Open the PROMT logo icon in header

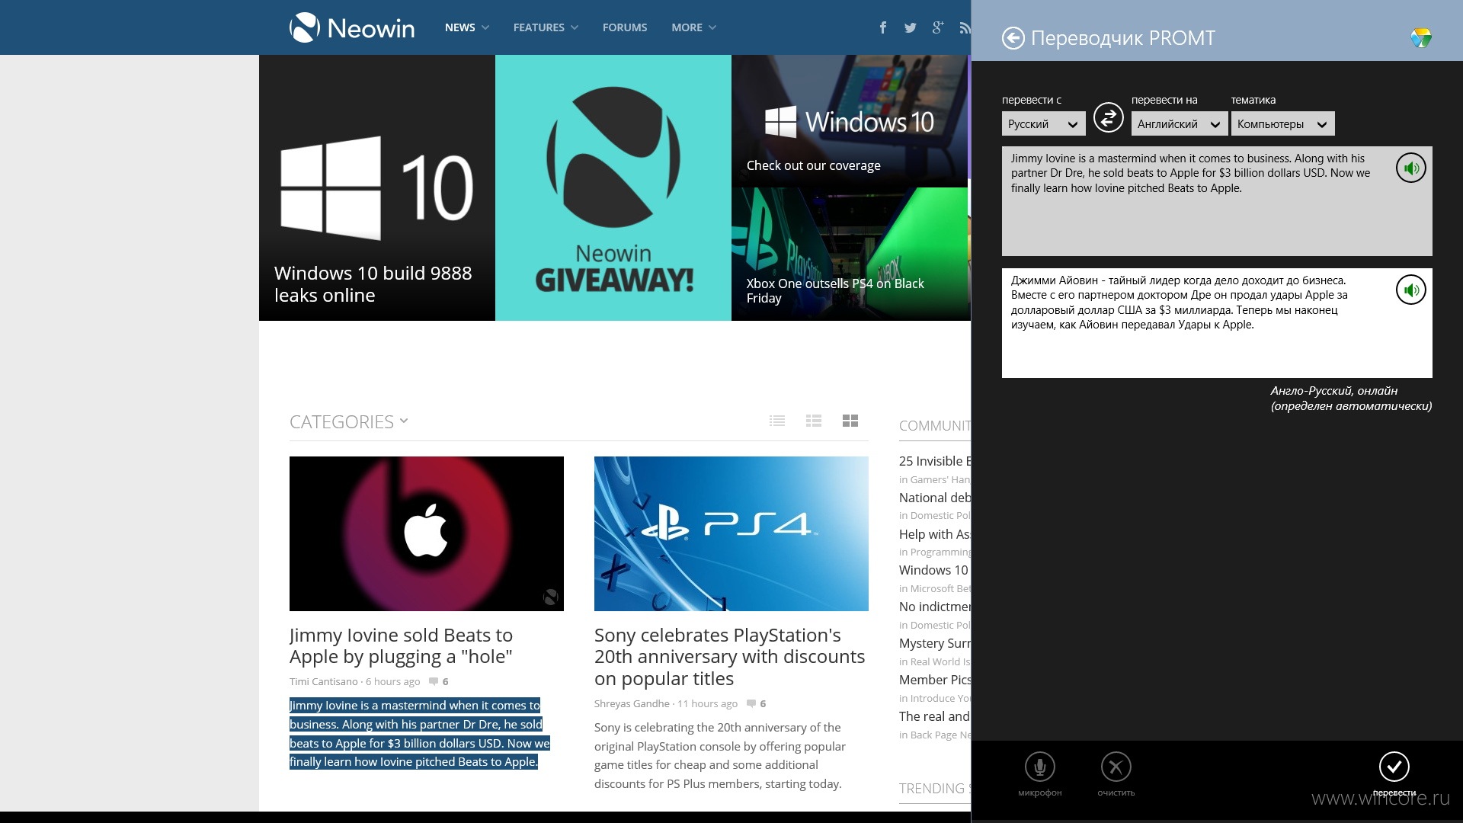[1420, 38]
